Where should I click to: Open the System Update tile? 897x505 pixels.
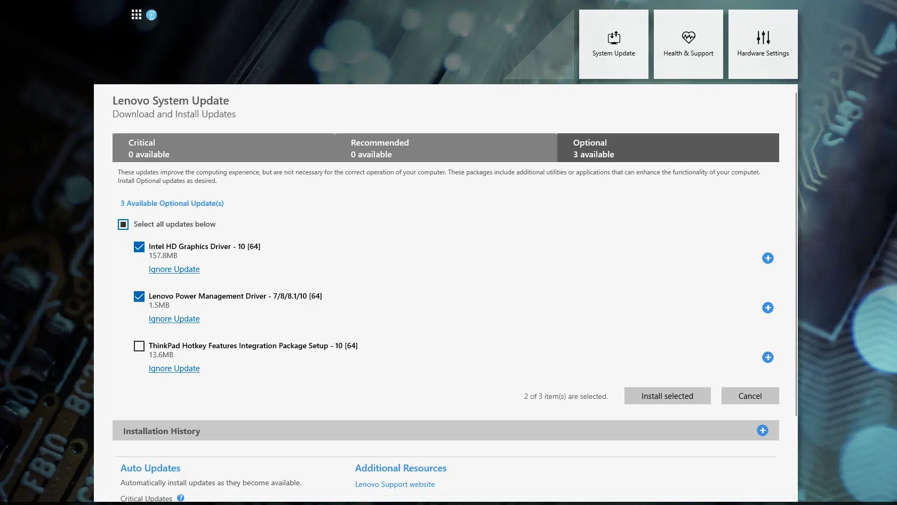(614, 44)
